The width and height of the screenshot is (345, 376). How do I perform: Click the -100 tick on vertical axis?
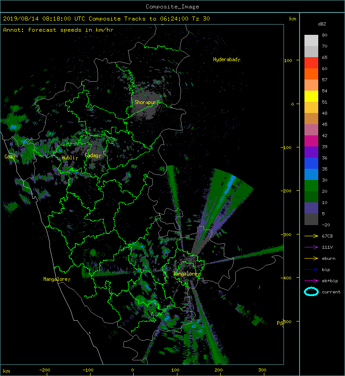286,147
